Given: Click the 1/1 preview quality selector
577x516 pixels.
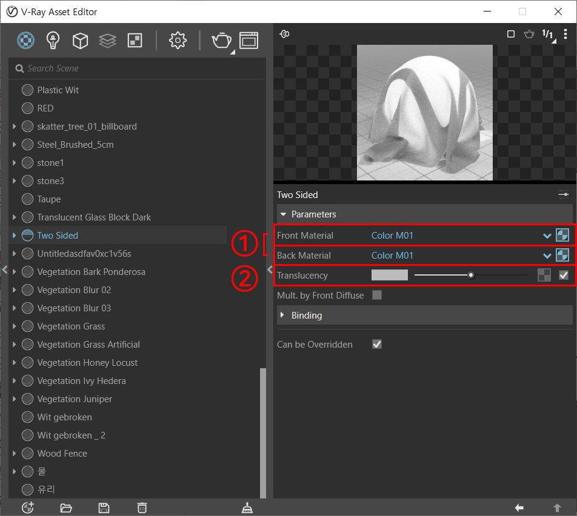Looking at the screenshot, I should [549, 35].
